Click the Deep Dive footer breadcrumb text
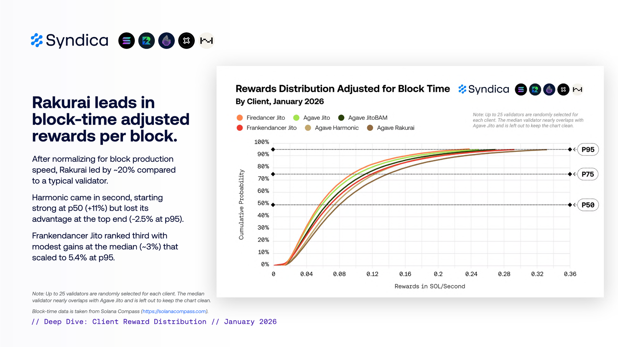Viewport: 618px width, 347px height. [x=154, y=322]
